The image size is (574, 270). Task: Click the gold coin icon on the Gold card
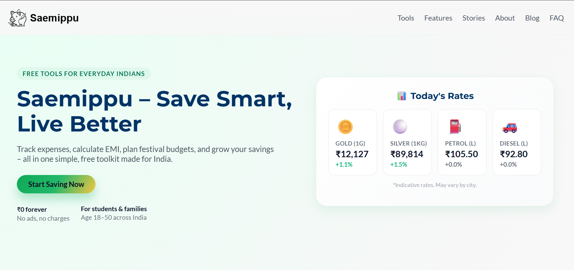coord(346,126)
